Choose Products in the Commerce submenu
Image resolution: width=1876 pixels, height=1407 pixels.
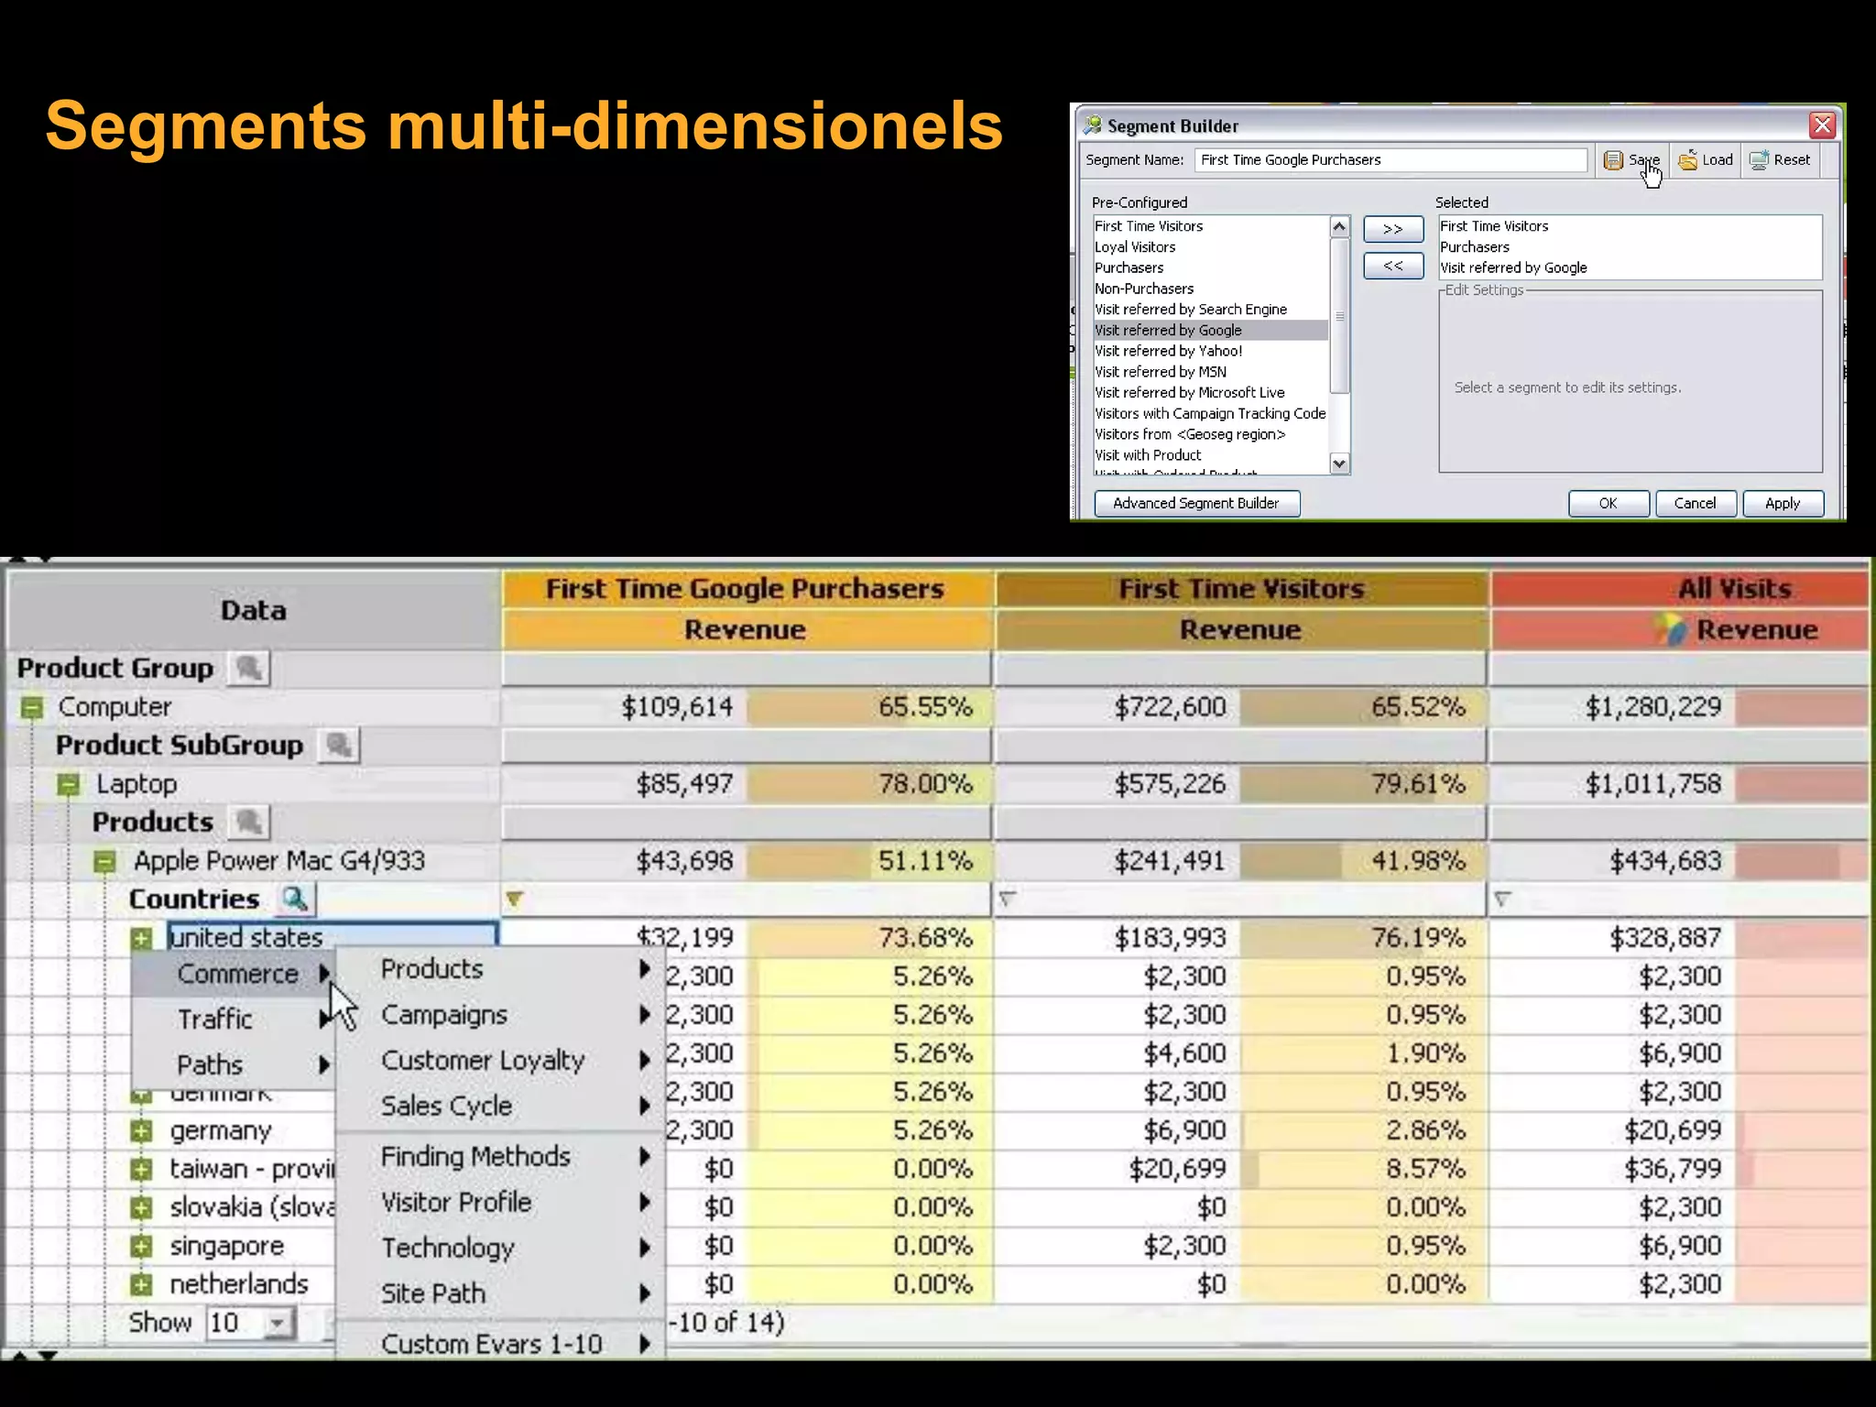click(x=500, y=969)
